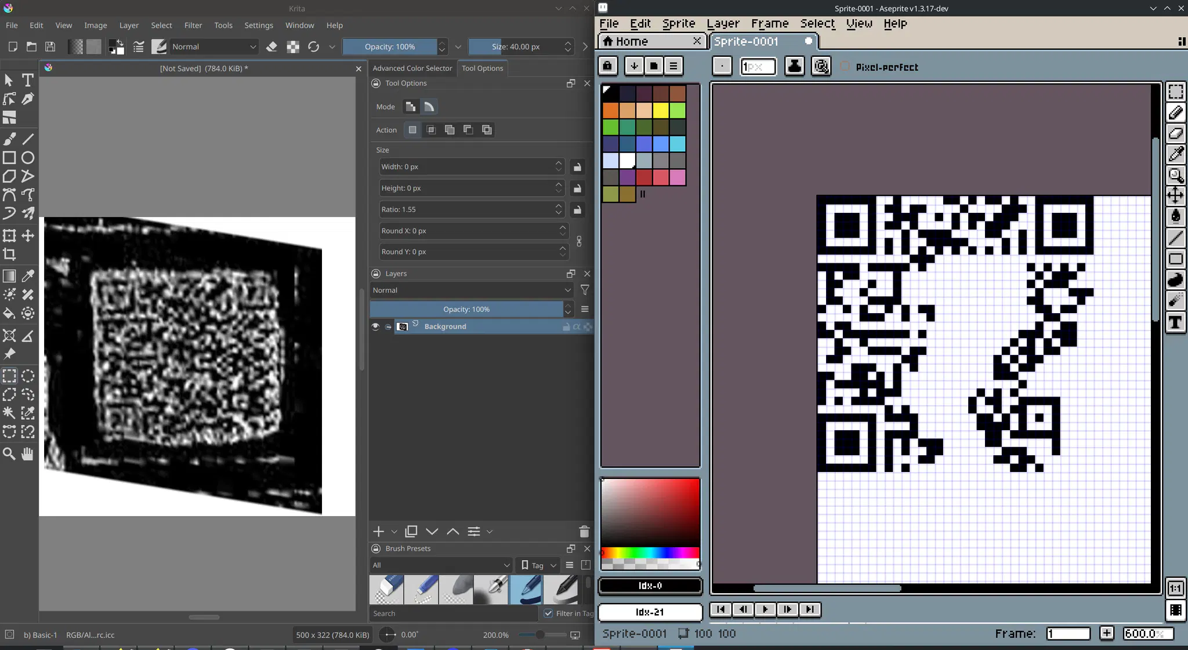1188x650 pixels.
Task: Lock the Ratio value in Tool Options
Action: 577,210
